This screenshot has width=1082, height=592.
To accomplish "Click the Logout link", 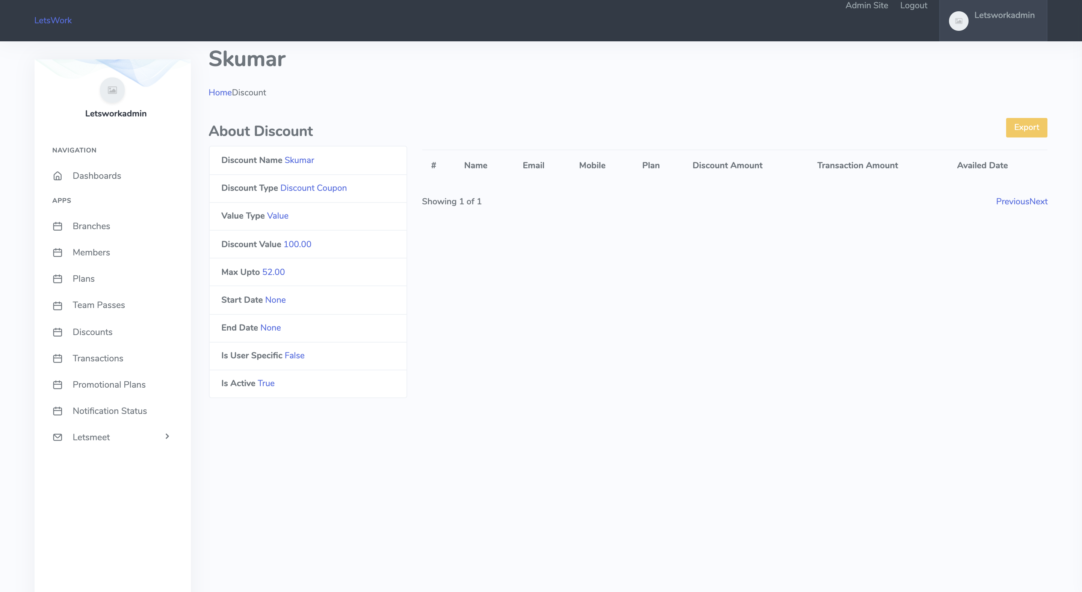I will point(913,6).
